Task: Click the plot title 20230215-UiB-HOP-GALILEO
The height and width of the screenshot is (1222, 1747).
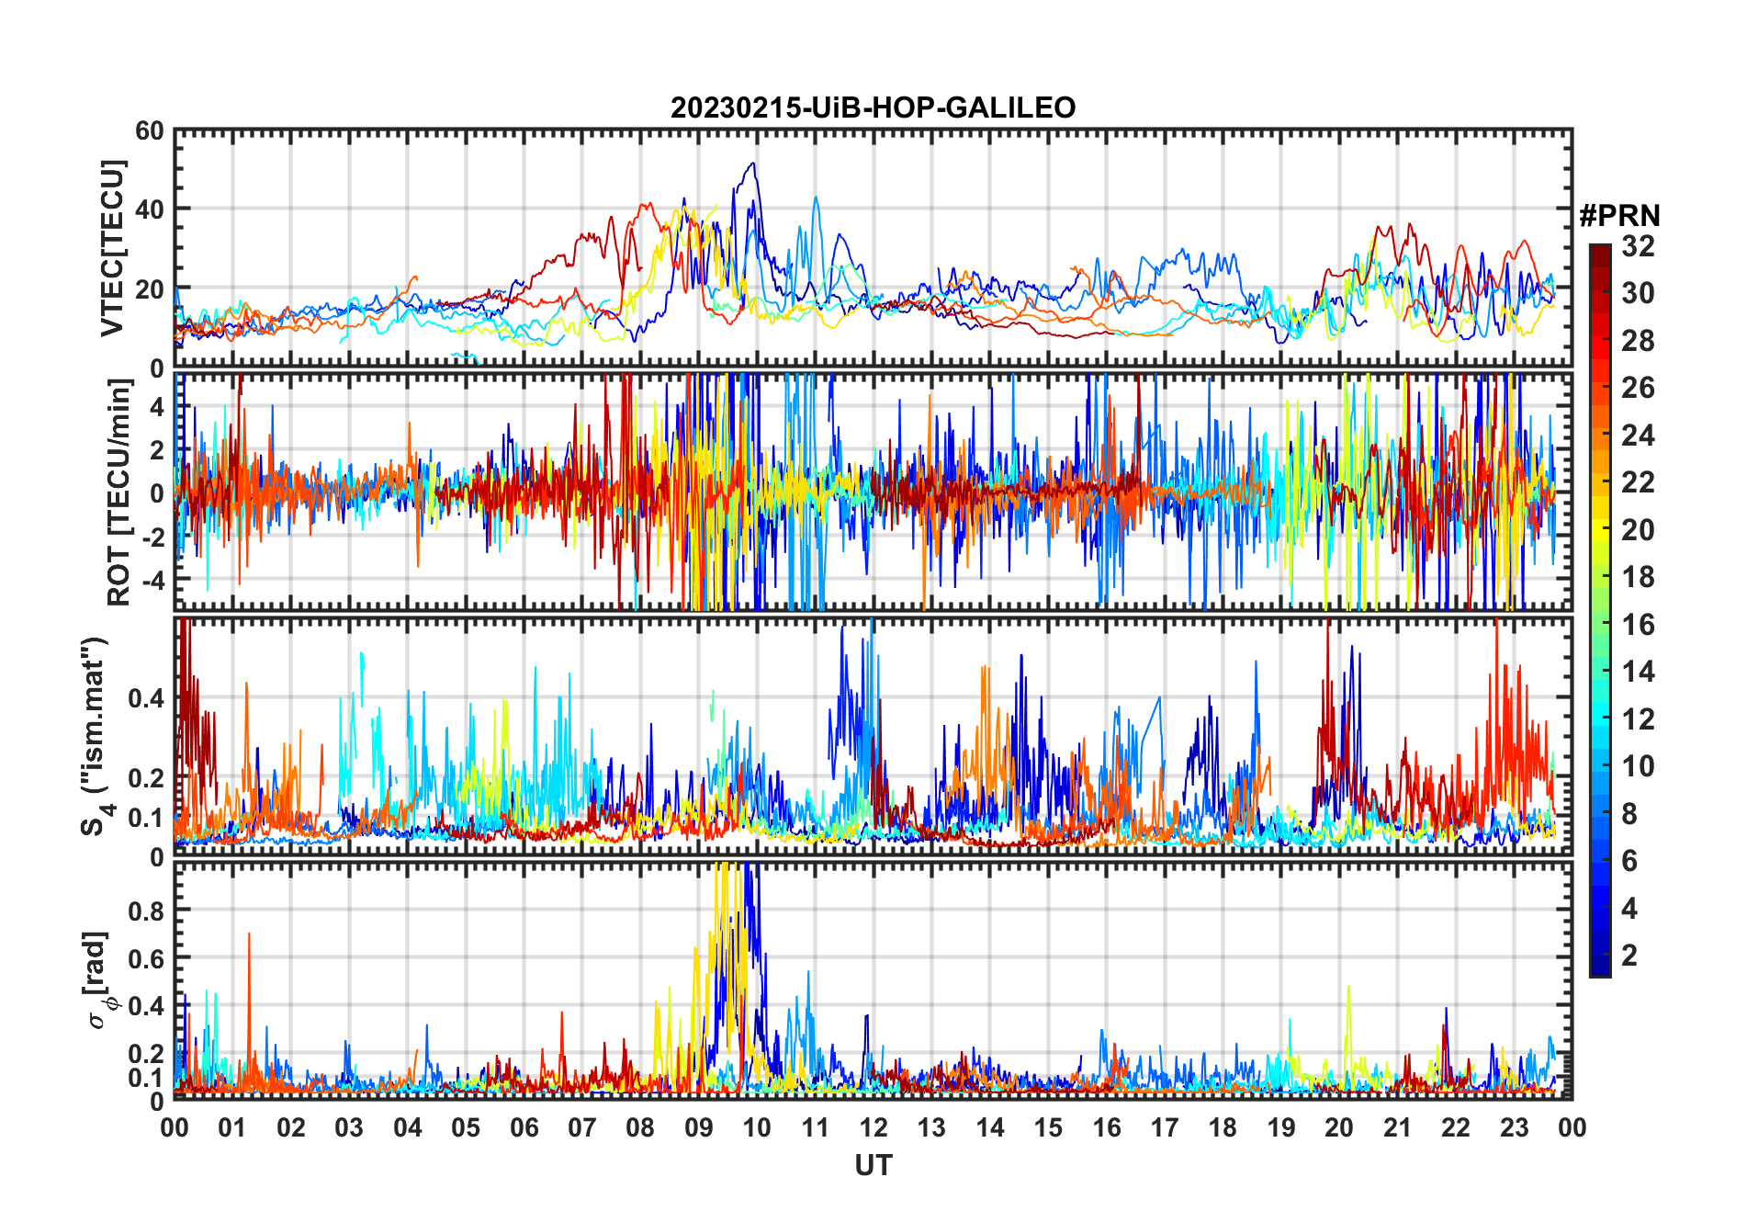Action: tap(873, 108)
